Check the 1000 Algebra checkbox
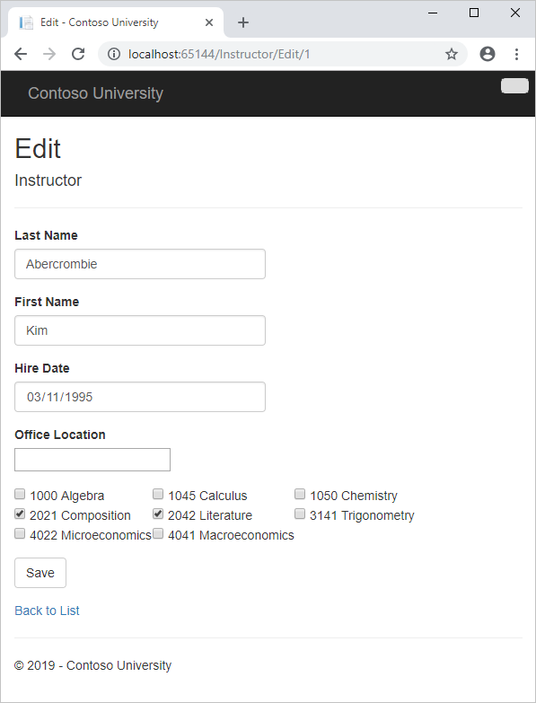The width and height of the screenshot is (536, 703). pyautogui.click(x=20, y=494)
